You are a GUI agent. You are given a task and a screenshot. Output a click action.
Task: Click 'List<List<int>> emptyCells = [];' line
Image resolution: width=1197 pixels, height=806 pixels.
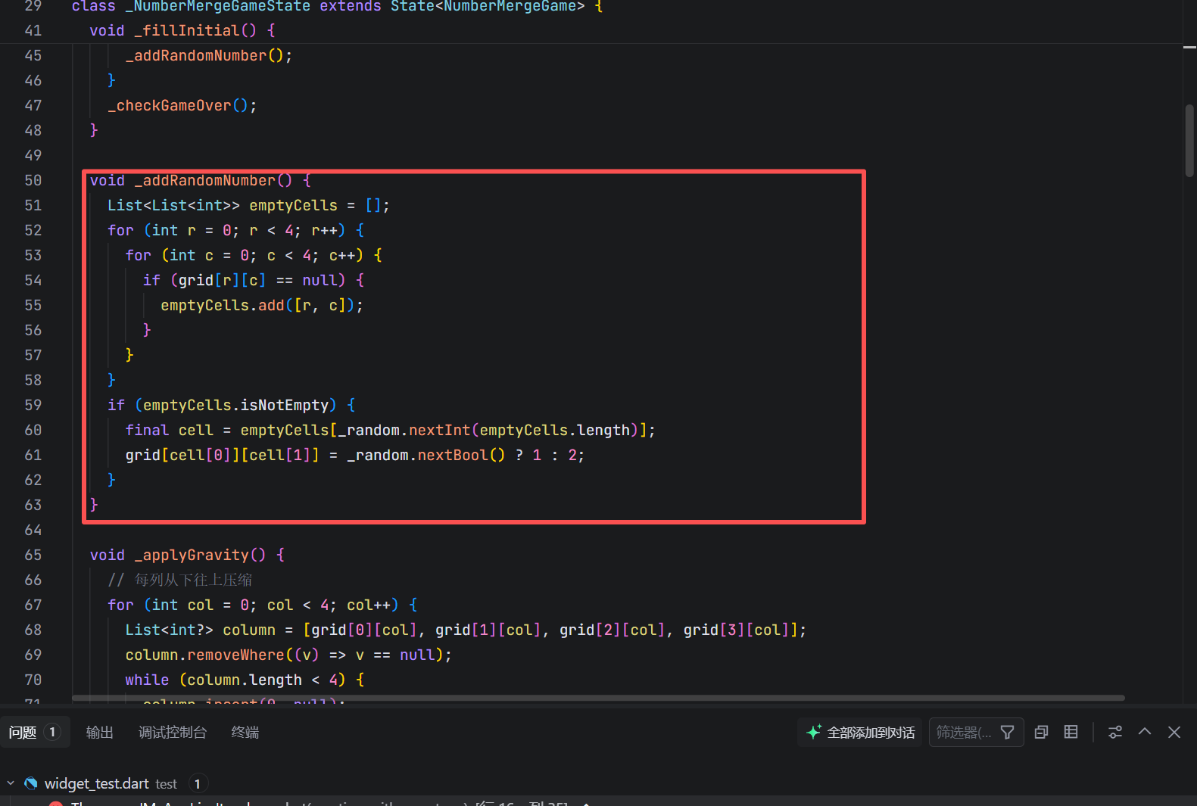point(248,205)
